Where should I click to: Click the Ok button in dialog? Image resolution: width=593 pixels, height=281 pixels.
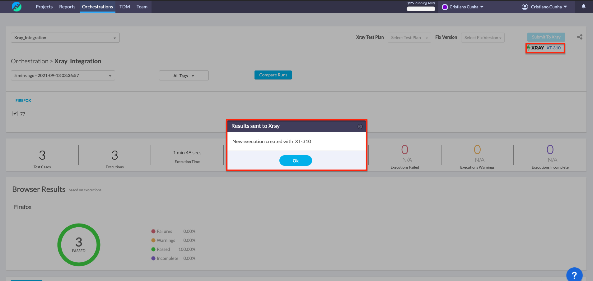click(296, 161)
